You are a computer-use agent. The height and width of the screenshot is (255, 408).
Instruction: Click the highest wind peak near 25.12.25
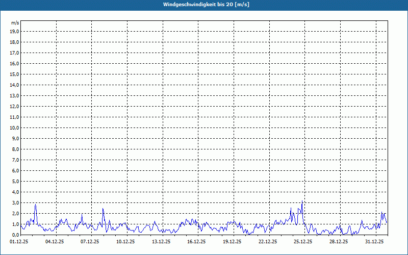[x=302, y=201]
